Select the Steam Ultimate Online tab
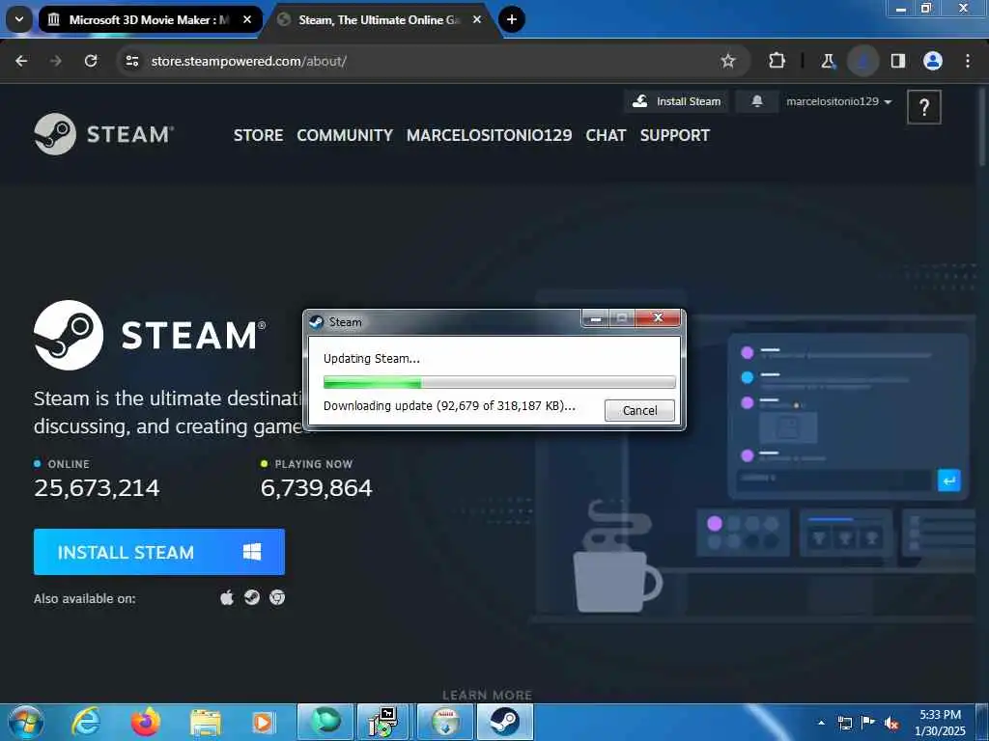The width and height of the screenshot is (989, 741). coord(379,19)
